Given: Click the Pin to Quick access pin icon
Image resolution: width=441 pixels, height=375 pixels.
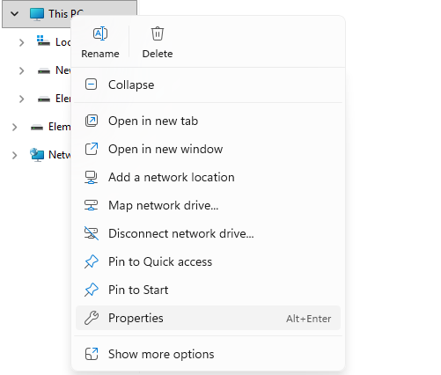Looking at the screenshot, I should coord(92,261).
